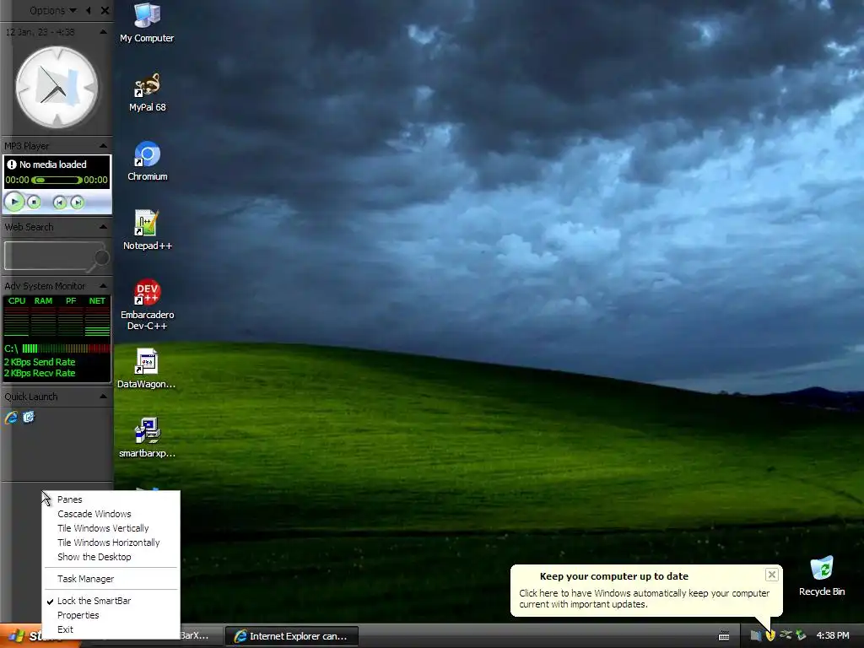Click the update notification balloon message
The height and width of the screenshot is (648, 864).
pyautogui.click(x=644, y=598)
